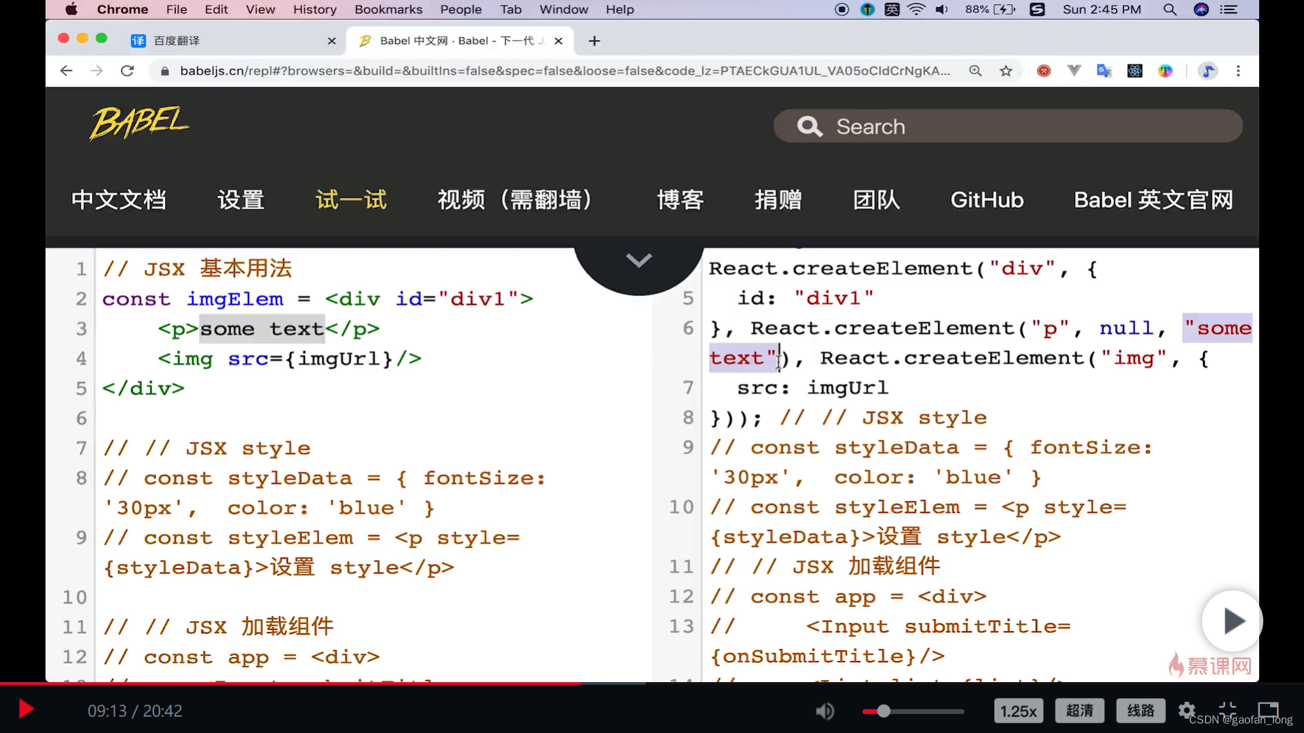Expand the collapsed settings chevron panel

pos(638,261)
